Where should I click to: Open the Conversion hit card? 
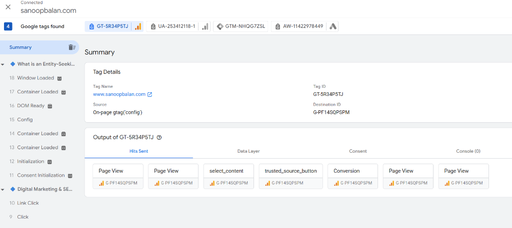pos(352,176)
